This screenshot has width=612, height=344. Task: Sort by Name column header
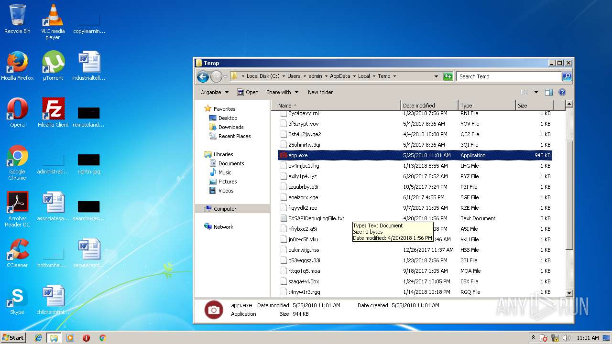[336, 106]
